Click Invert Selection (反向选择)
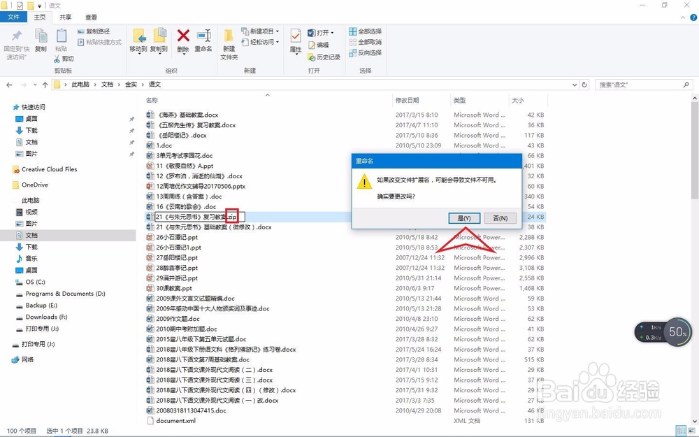 [365, 52]
